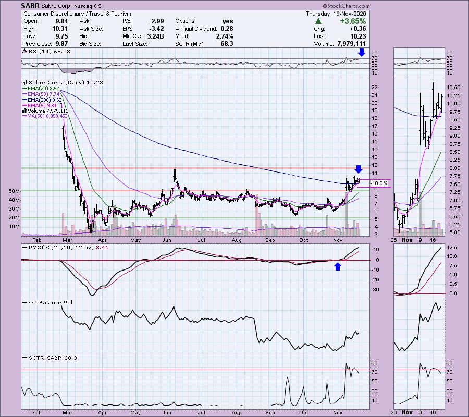Select the SABR ticker symbol
This screenshot has height=417, width=469.
pos(29,6)
